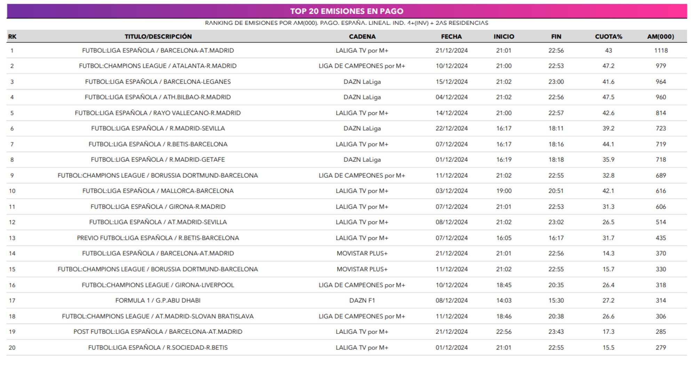Image resolution: width=696 pixels, height=368 pixels.
Task: Click the BARCELONA-LEGANES match title
Action: 158,82
